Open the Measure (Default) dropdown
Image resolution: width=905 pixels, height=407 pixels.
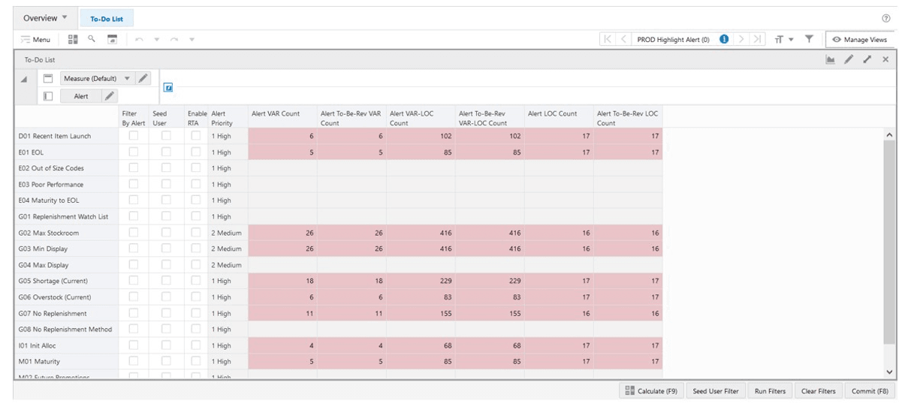(x=127, y=78)
